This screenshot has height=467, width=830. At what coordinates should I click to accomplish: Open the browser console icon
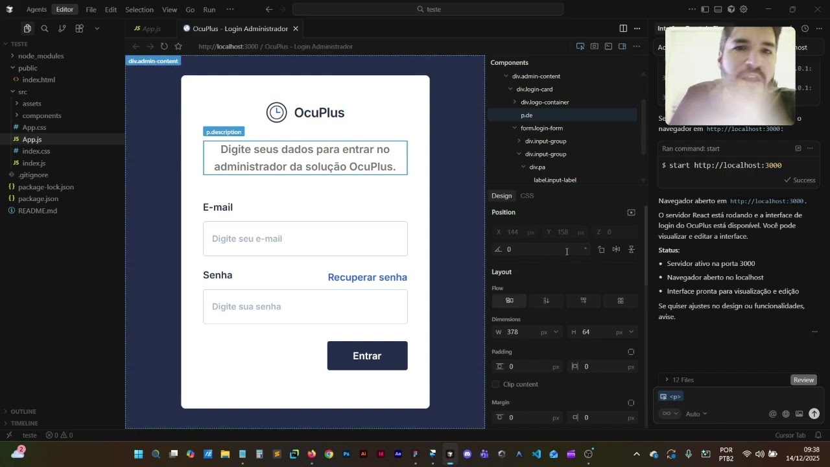coord(608,47)
